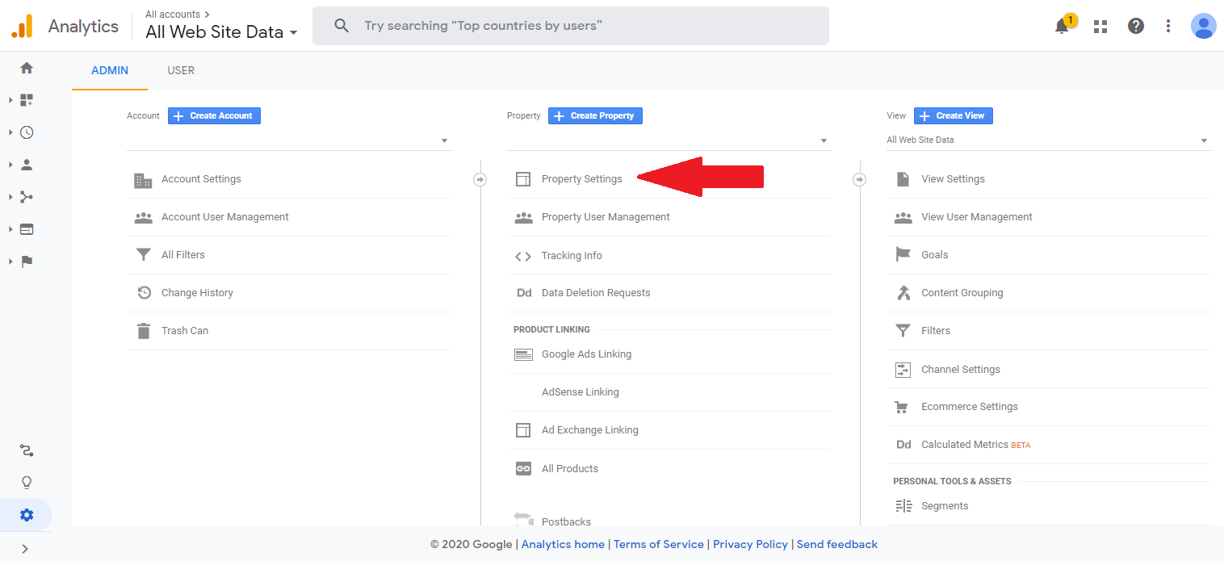
Task: Open the All Web Site Data selector
Action: point(221,32)
